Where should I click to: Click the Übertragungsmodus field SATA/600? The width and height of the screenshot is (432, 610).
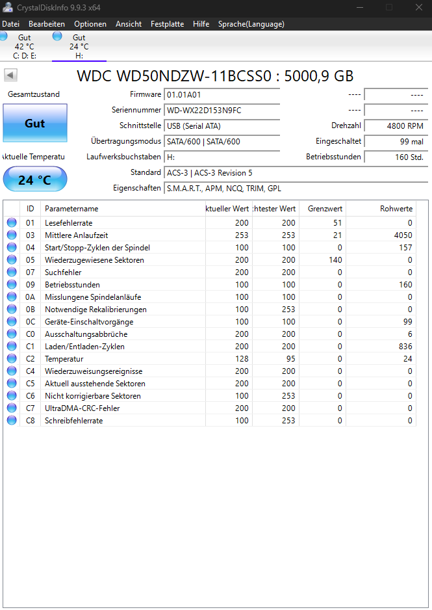222,141
